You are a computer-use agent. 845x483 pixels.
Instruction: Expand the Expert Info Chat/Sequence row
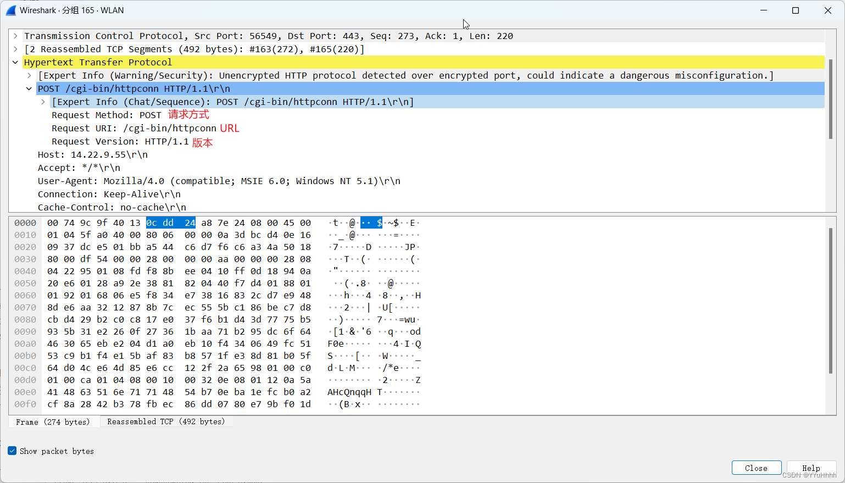(43, 102)
